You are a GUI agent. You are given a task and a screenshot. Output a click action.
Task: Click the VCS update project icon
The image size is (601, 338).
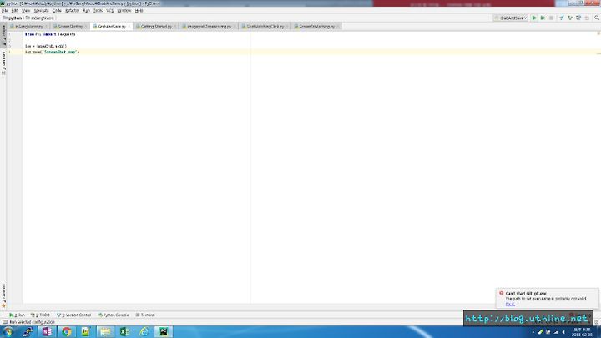tap(562, 18)
